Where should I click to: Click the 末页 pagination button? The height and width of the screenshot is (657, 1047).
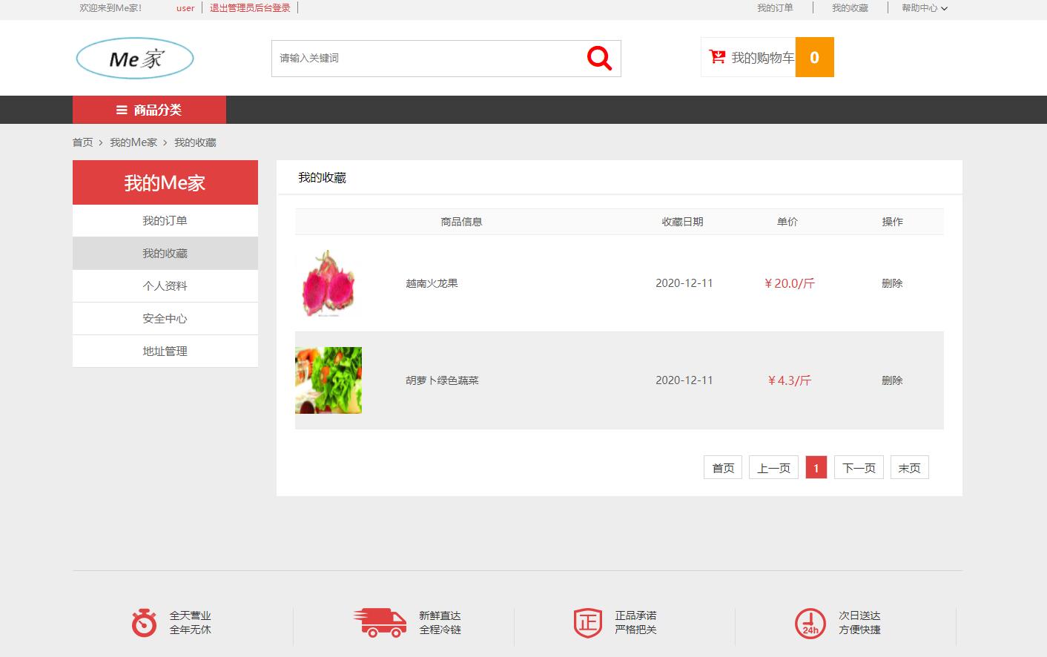pyautogui.click(x=909, y=467)
